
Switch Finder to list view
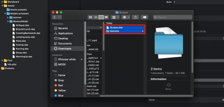point(96,17)
